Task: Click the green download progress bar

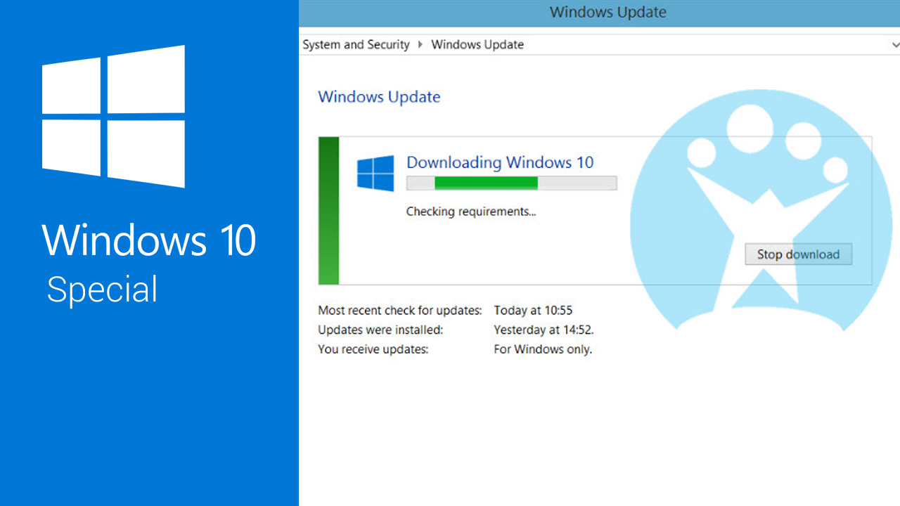Action: (512, 183)
